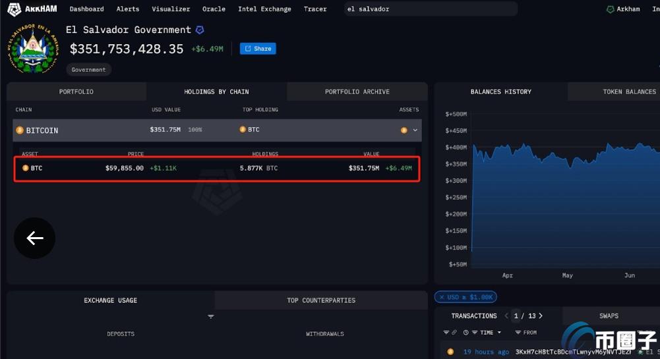Image resolution: width=660 pixels, height=359 pixels.
Task: Collapse the BITCOIN chain row chevron
Action: point(415,130)
